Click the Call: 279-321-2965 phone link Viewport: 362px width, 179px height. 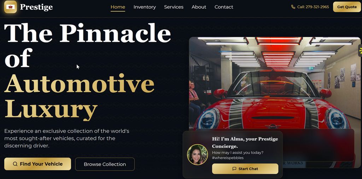310,7
